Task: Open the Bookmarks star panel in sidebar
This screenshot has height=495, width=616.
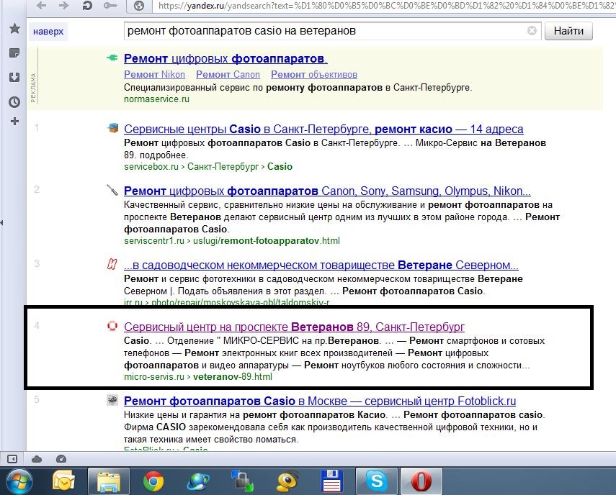Action: pyautogui.click(x=14, y=28)
